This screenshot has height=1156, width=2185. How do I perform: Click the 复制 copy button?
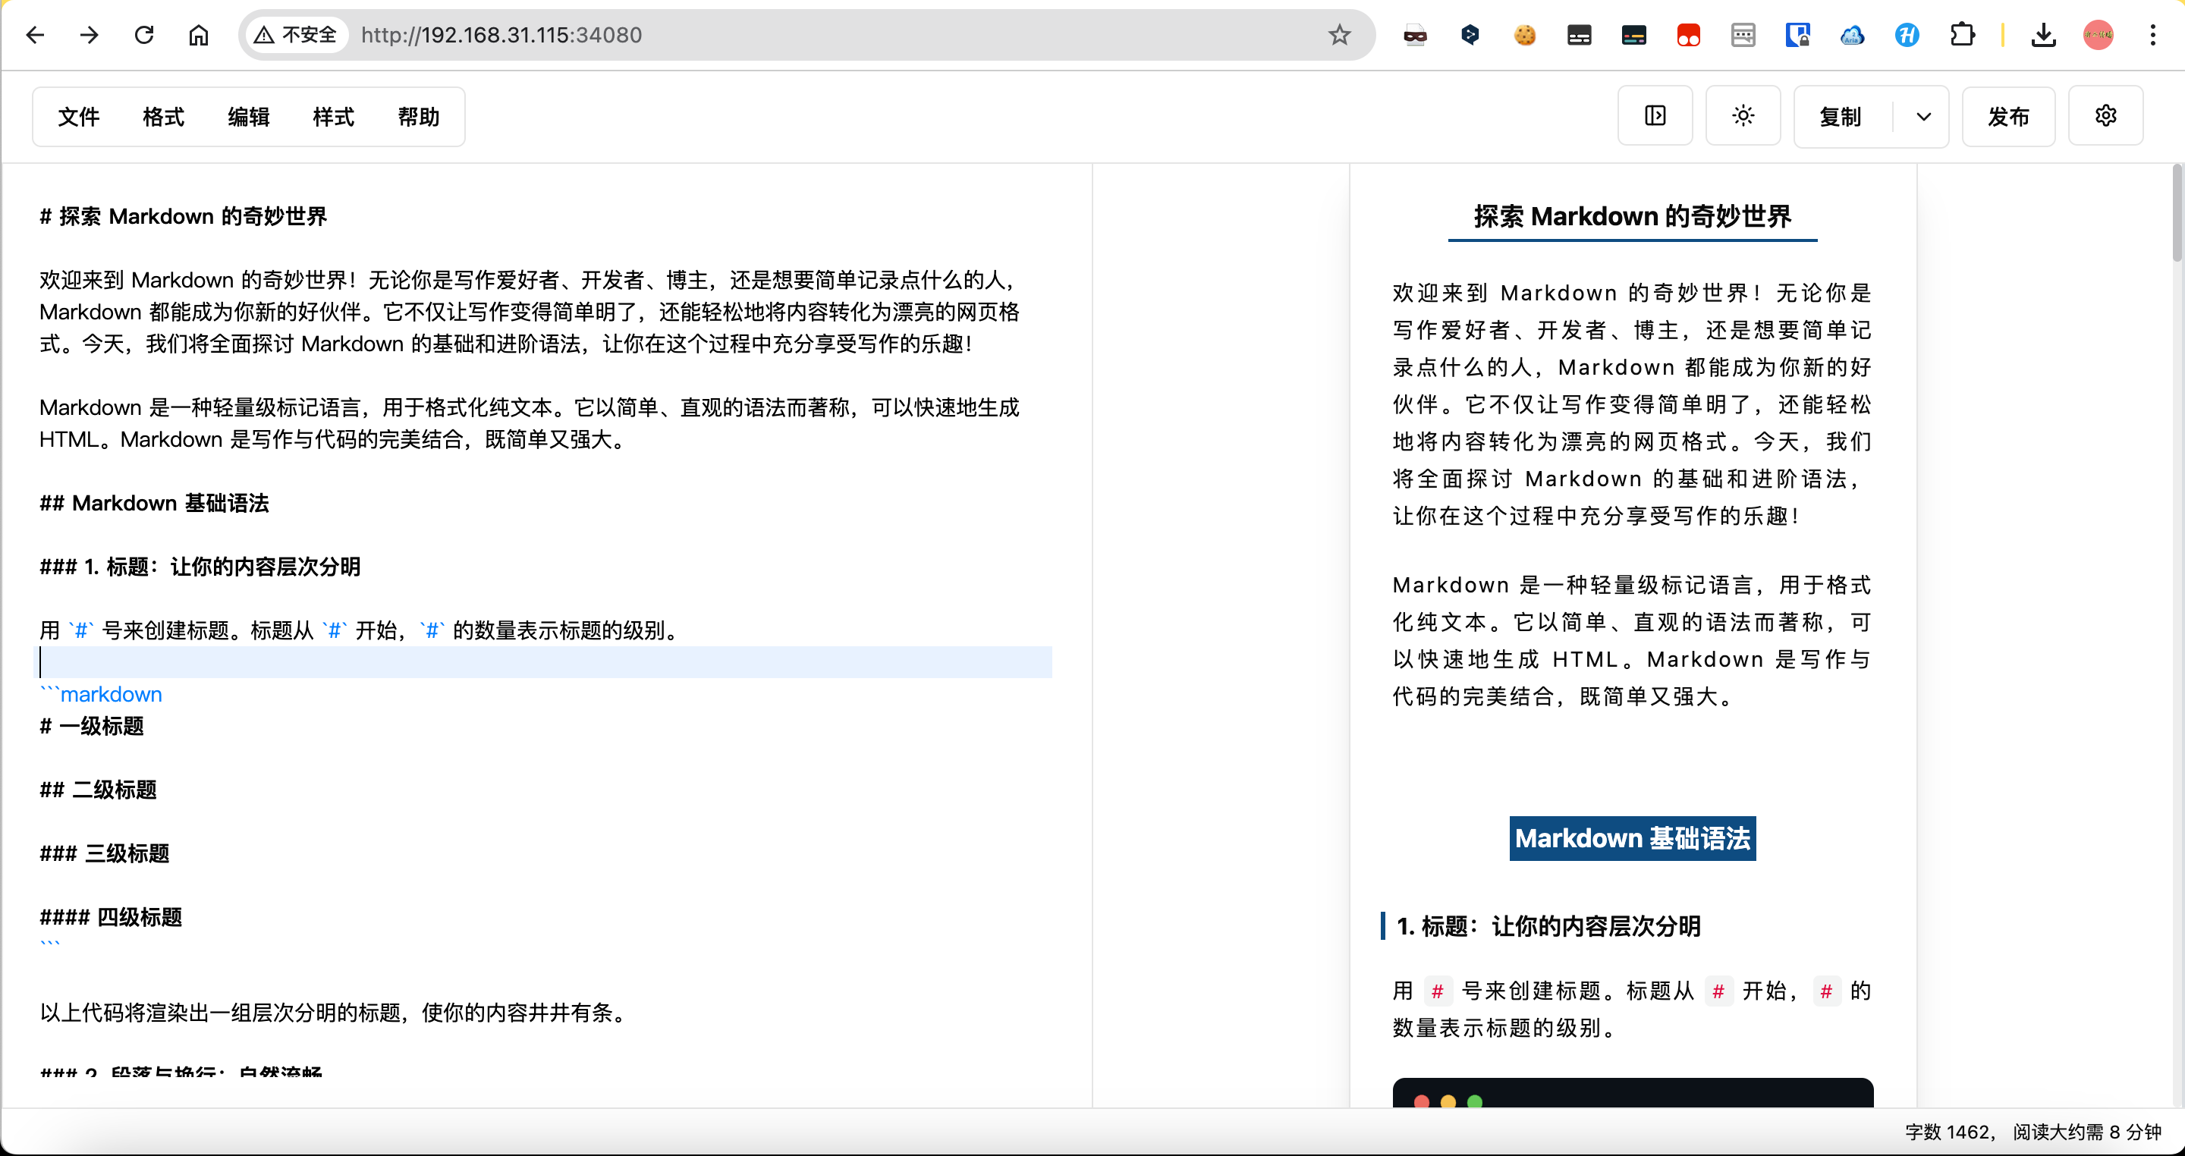pyautogui.click(x=1841, y=117)
